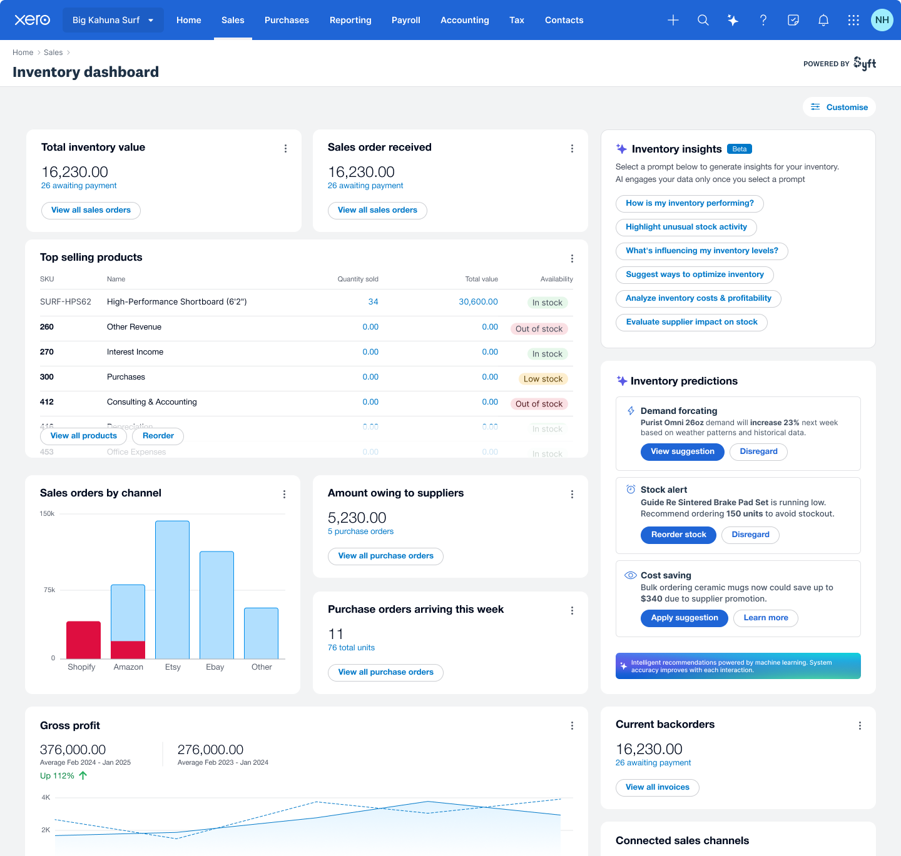Click View all purchase orders under arriving this week
901x856 pixels.
tap(385, 673)
